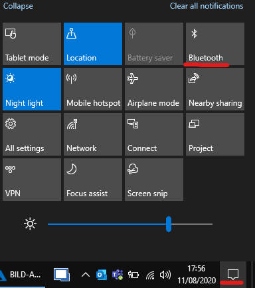255x288 pixels.
Task: Click the brightness sun icon
Action: tap(30, 224)
